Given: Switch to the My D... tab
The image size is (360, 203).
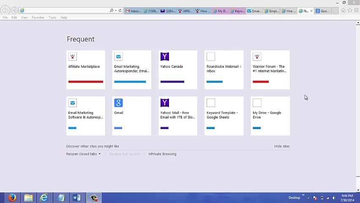Looking at the screenshot, I should [220, 11].
